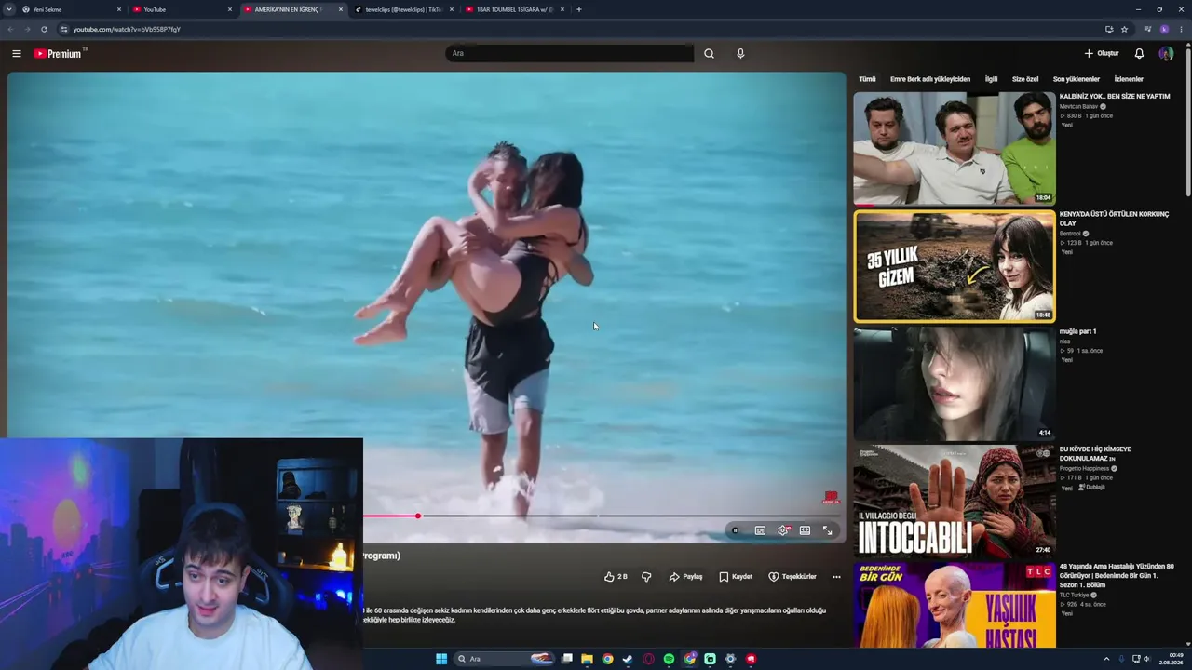This screenshot has height=670, width=1192.
Task: Dislike the video with thumbs down
Action: pos(646,577)
